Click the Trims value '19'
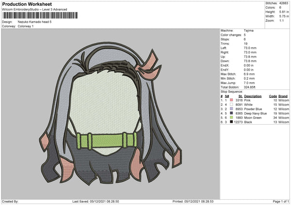 pos(245,44)
